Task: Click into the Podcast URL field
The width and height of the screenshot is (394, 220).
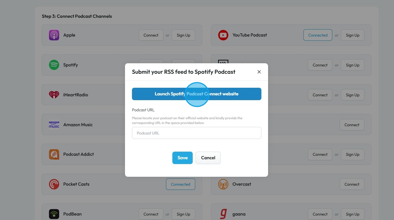Action: pos(197,133)
